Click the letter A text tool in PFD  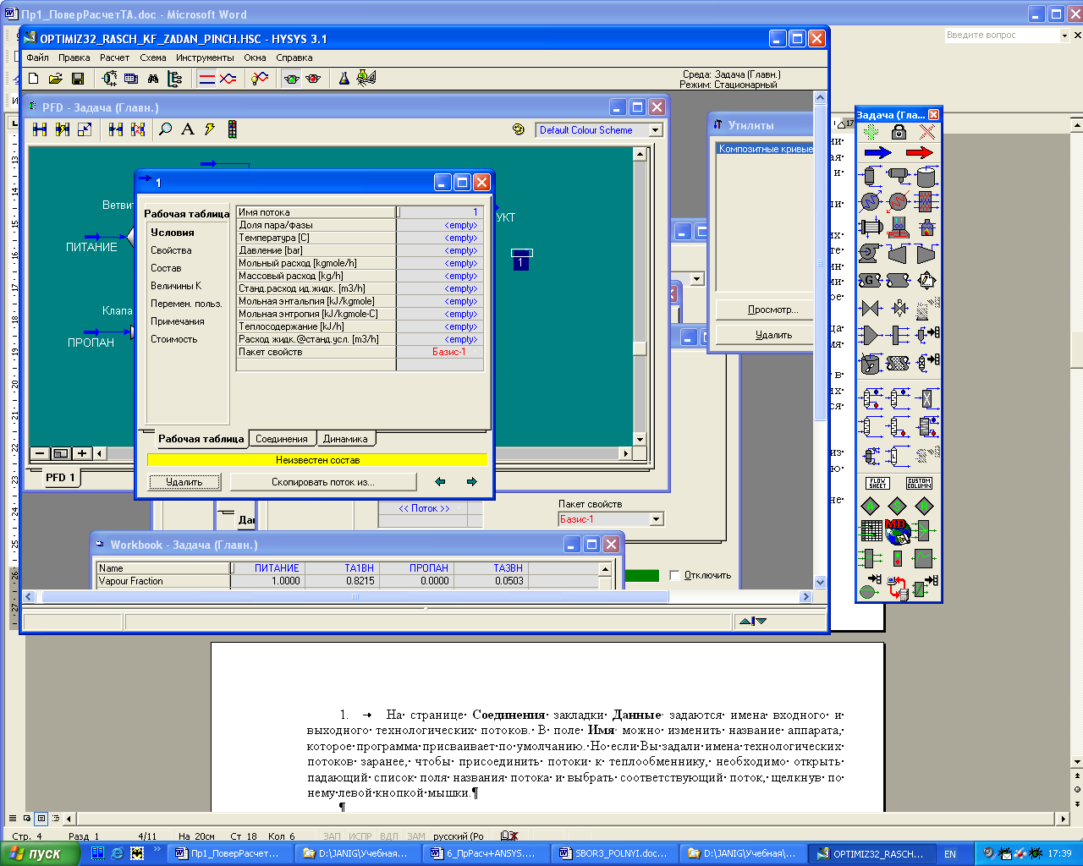[x=188, y=129]
